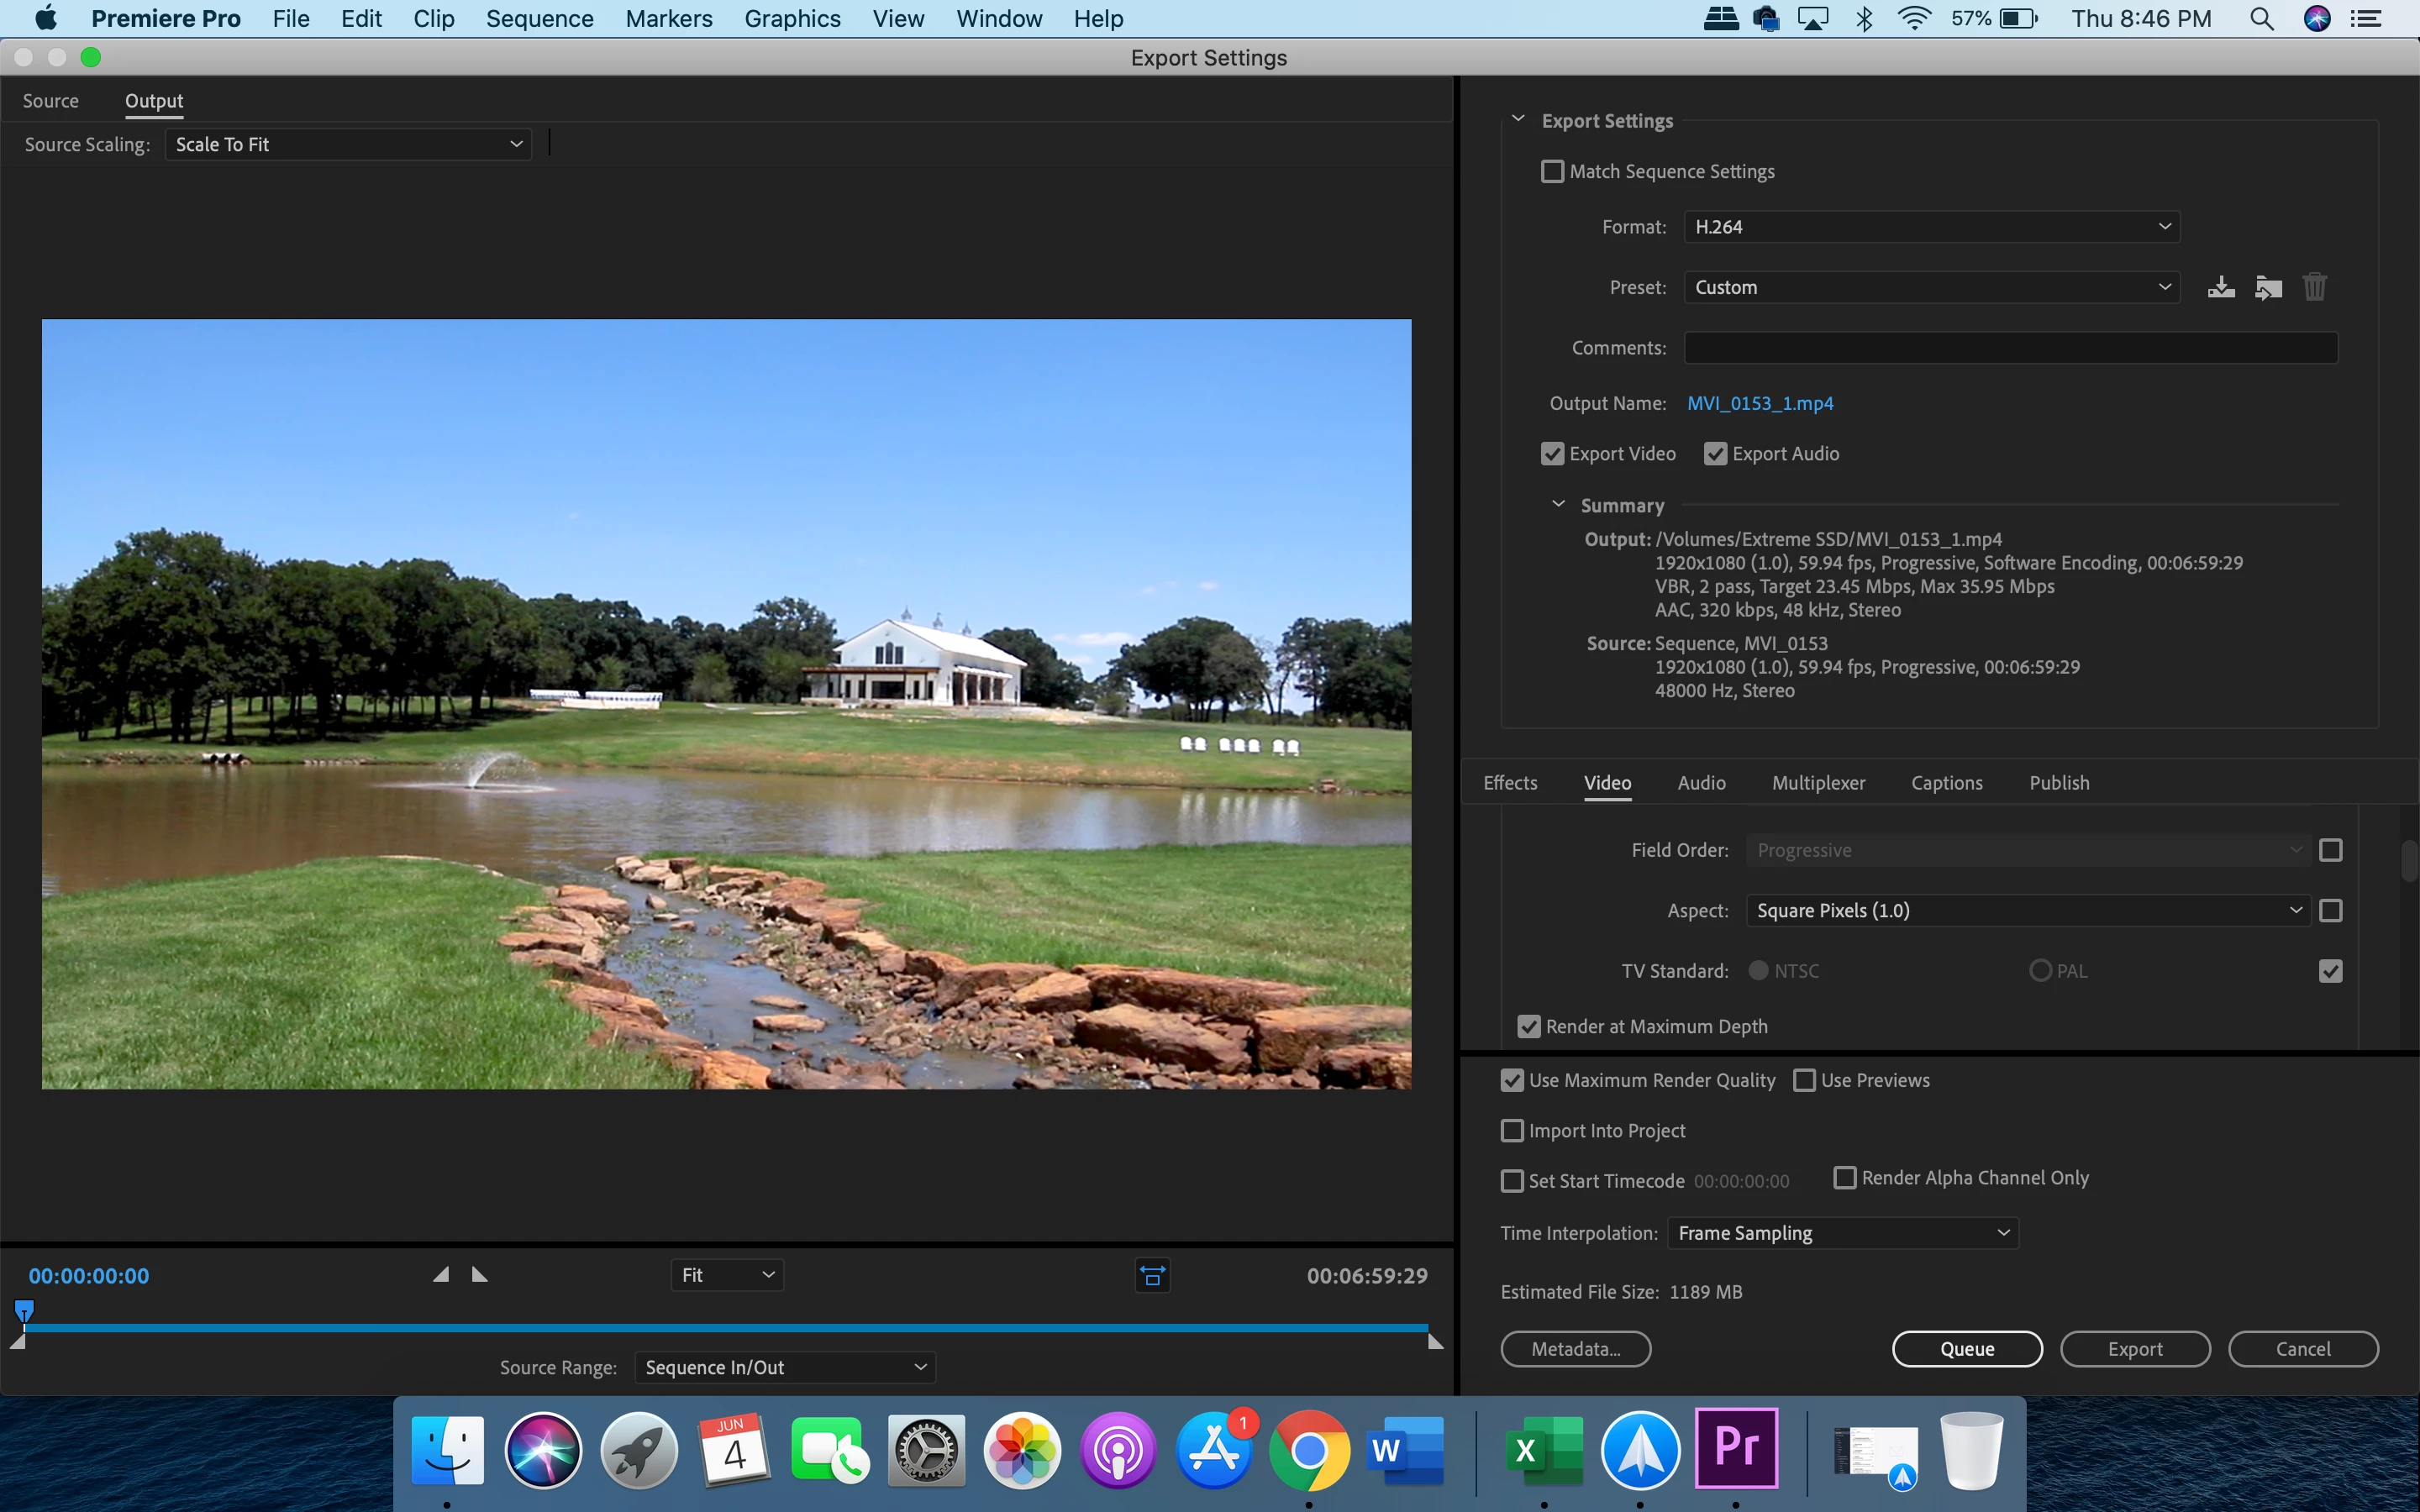Screen dimensions: 2420x1512
Task: Click the MVI_0153_1.mp4 output name link
Action: (1760, 404)
